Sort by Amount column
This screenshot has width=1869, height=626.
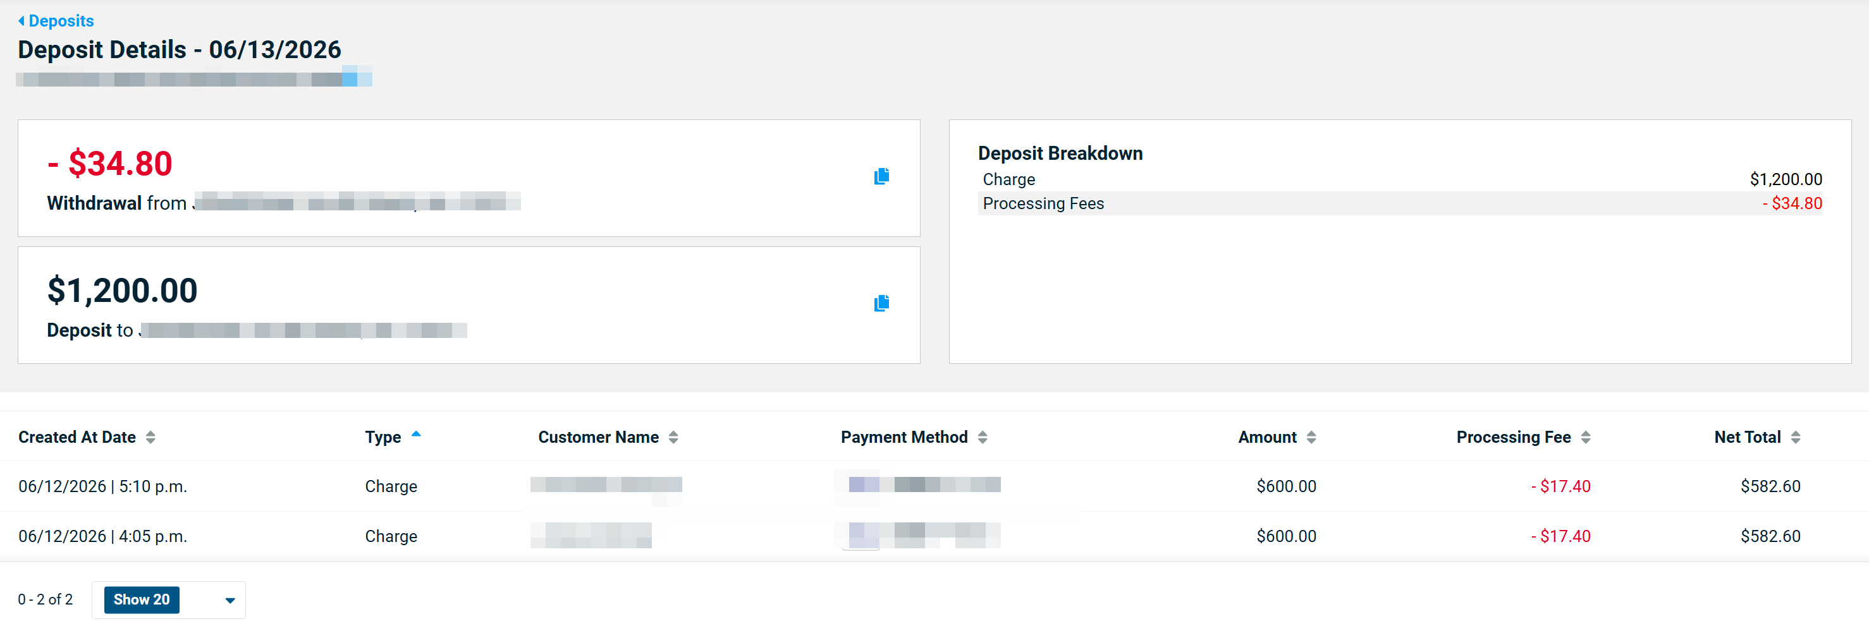(x=1311, y=438)
